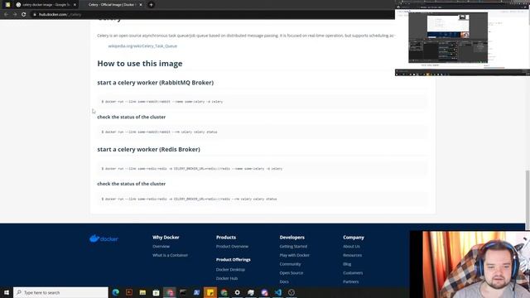530x298 pixels.
Task: Switch to Chrome in the taskbar
Action: (224, 292)
